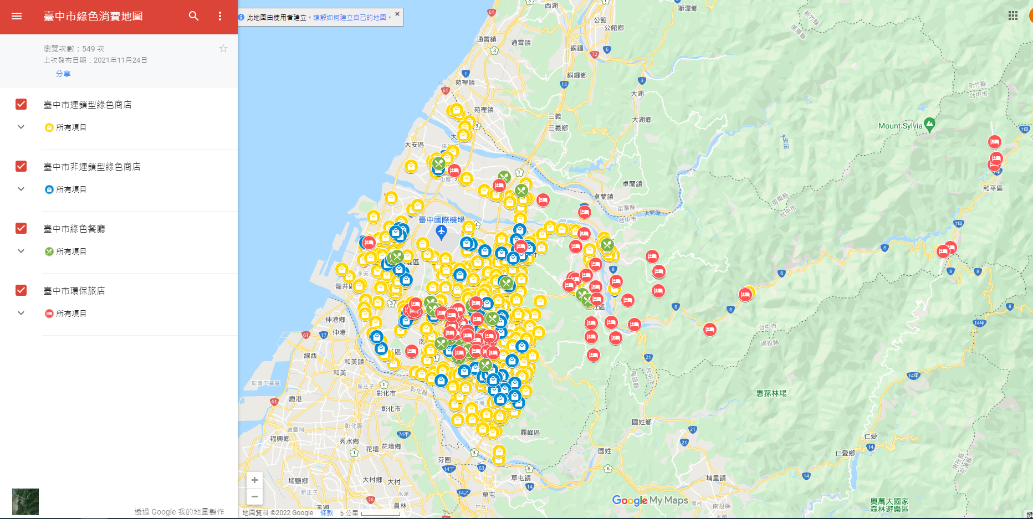
Task: Expand the 臺中市連鎖型綠色商店 item list
Action: pos(21,127)
